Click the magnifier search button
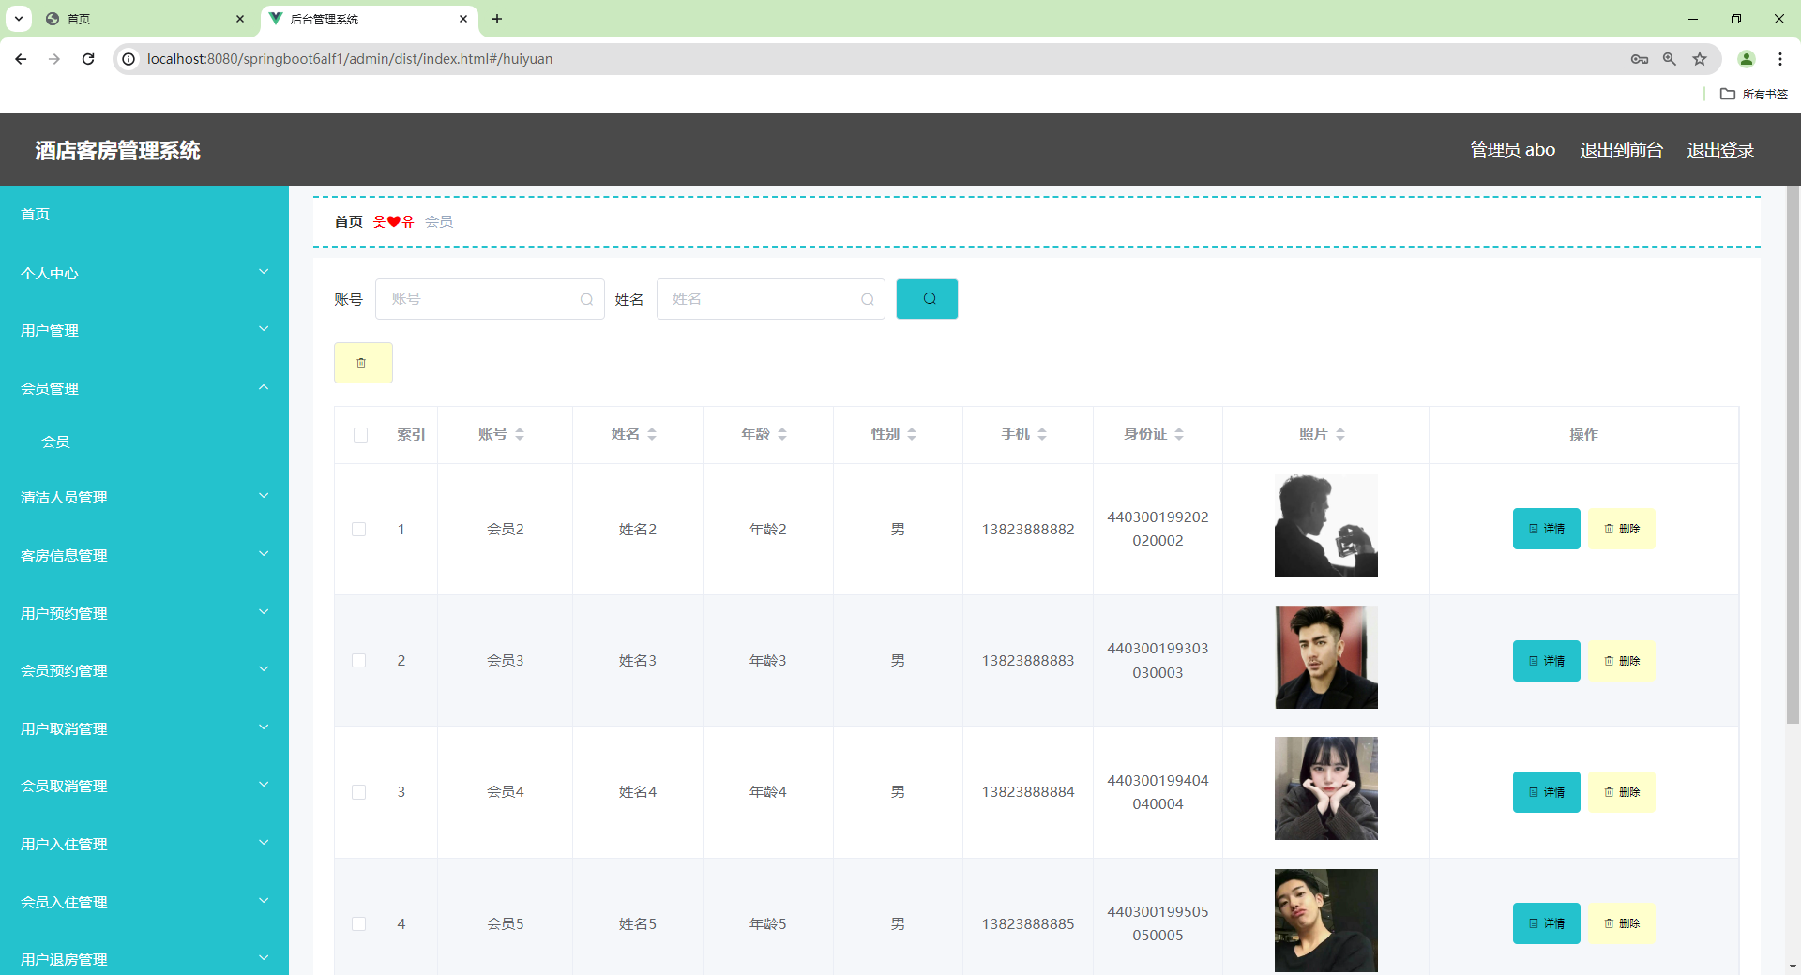 pos(927,298)
